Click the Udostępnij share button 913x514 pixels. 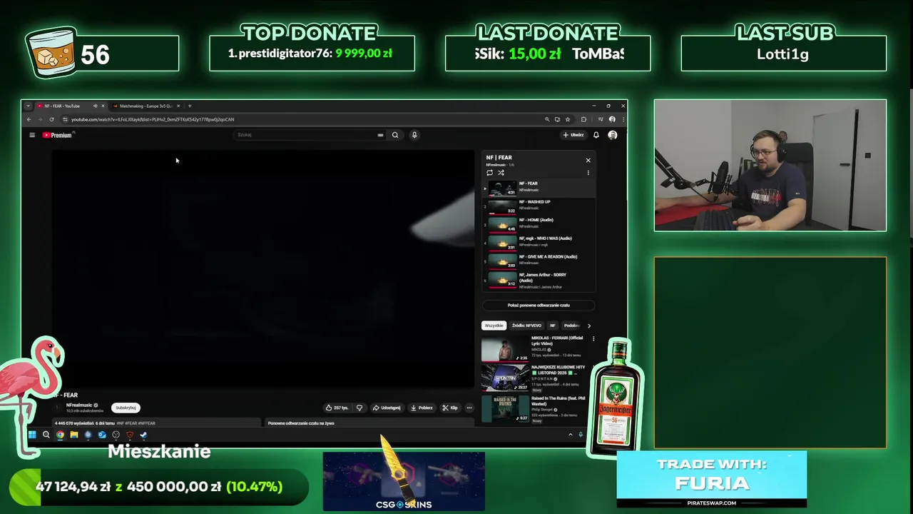pos(387,408)
